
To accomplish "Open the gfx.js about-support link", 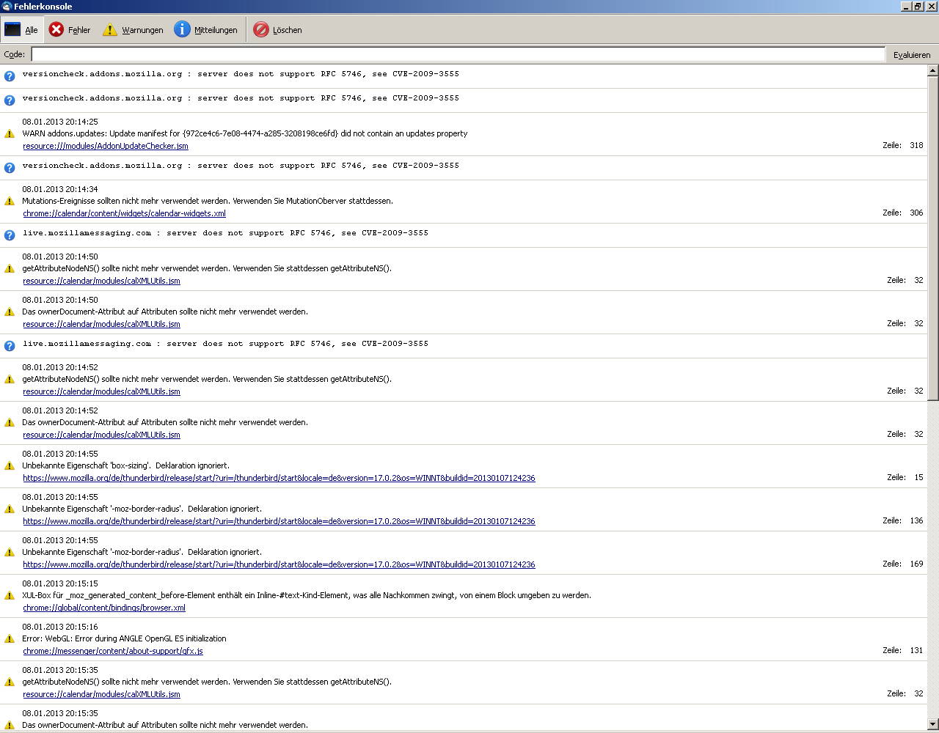I will pos(113,651).
